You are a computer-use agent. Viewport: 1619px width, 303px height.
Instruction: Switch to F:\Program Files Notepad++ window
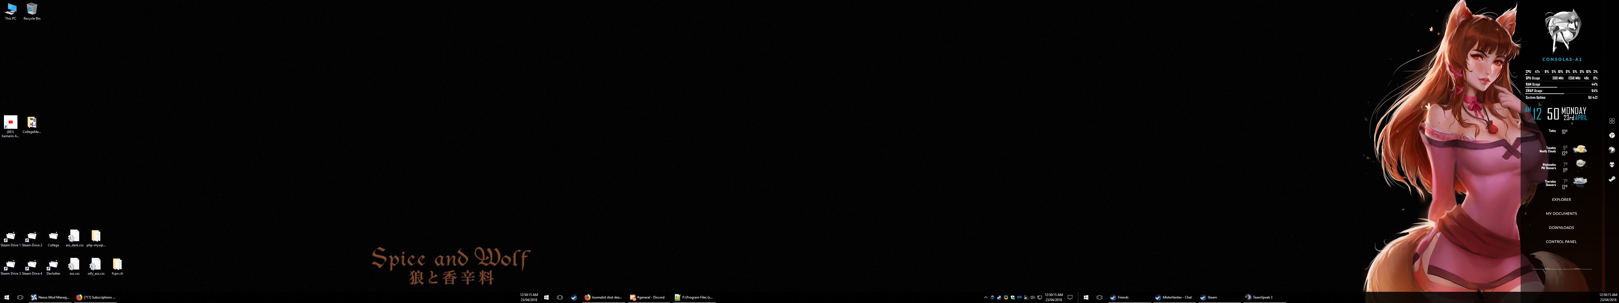(x=694, y=297)
